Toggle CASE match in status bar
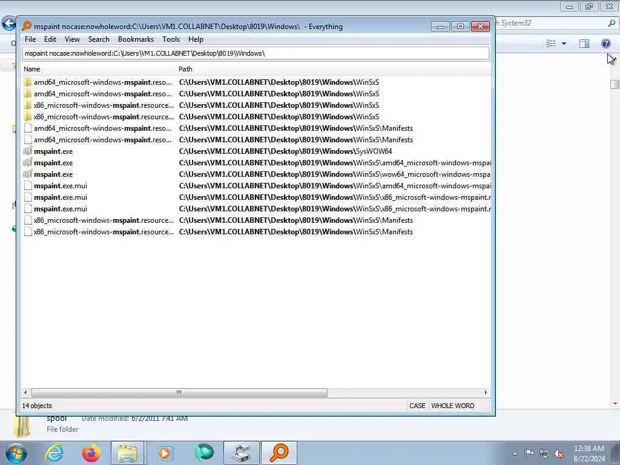 point(417,406)
